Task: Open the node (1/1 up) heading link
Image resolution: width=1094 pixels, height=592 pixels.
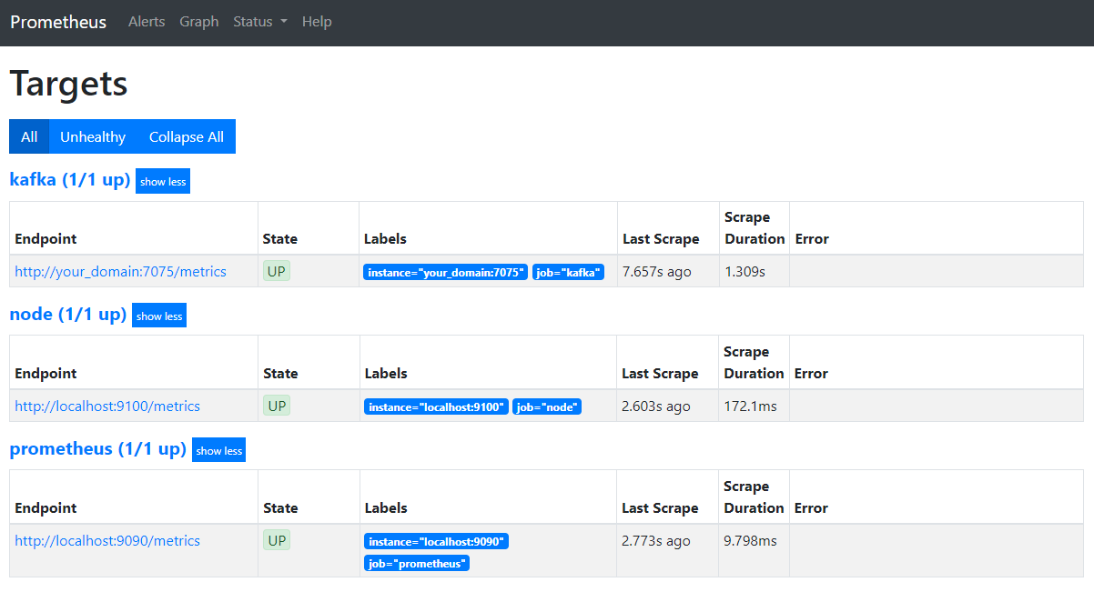Action: point(67,315)
